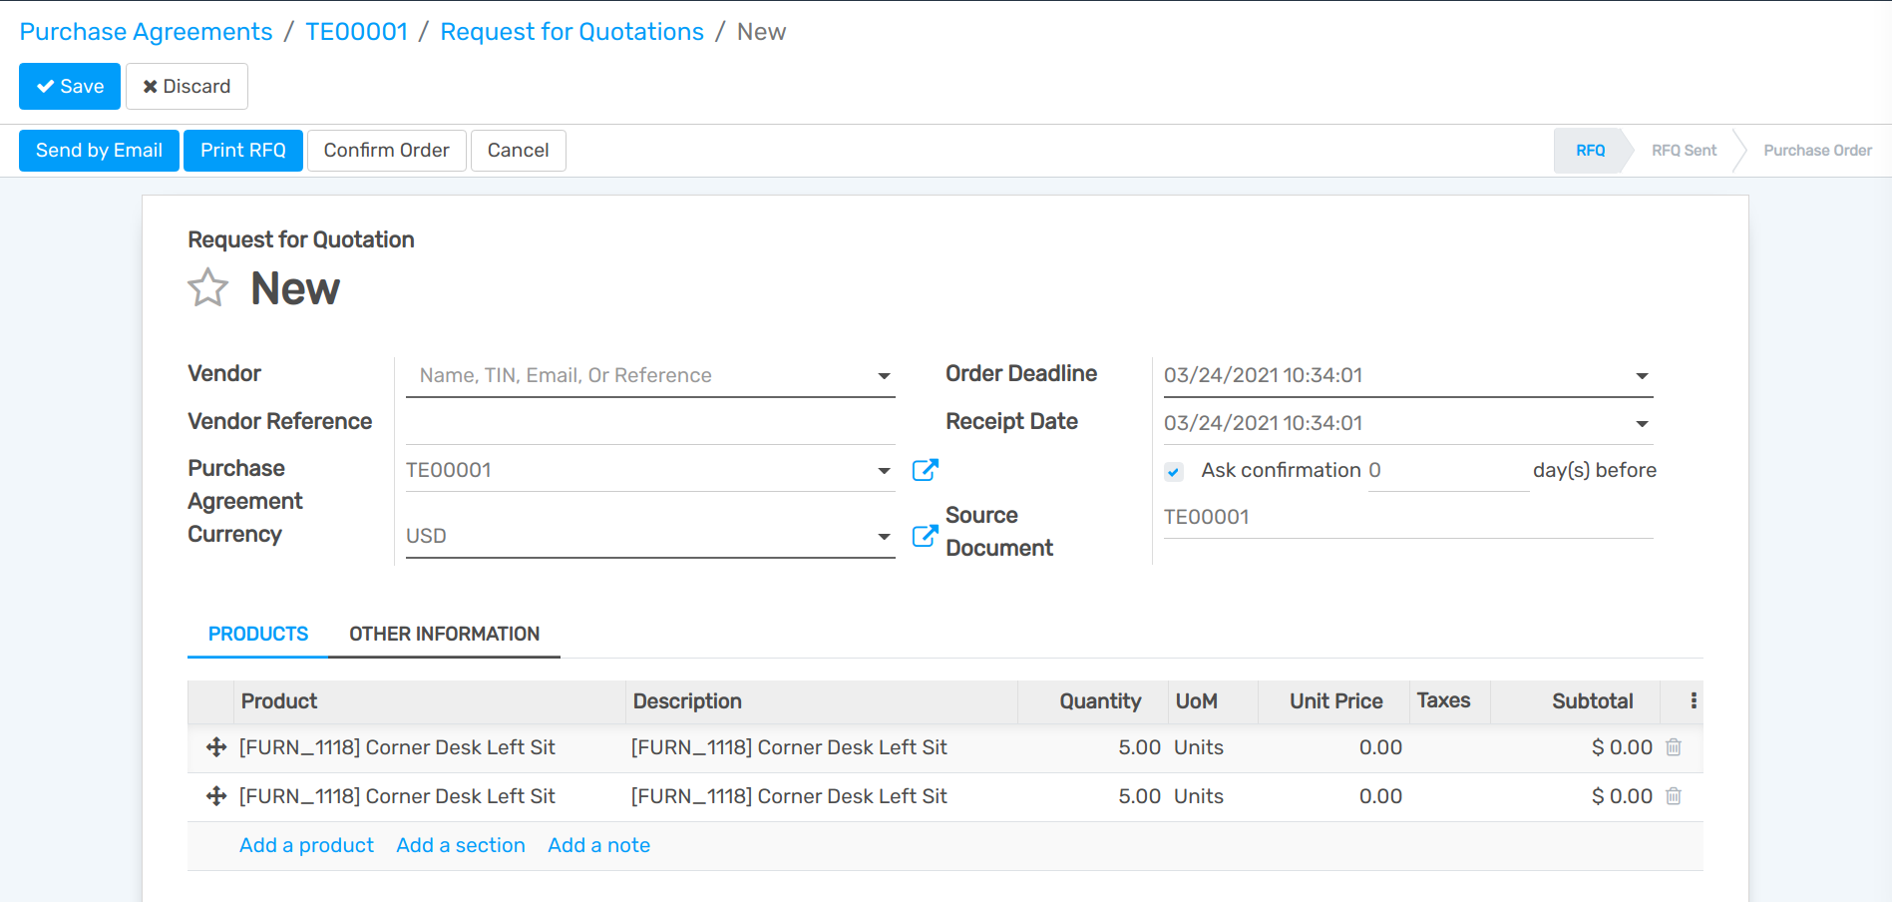1892x902 pixels.
Task: Switch to the Other Information tab
Action: [x=444, y=634]
